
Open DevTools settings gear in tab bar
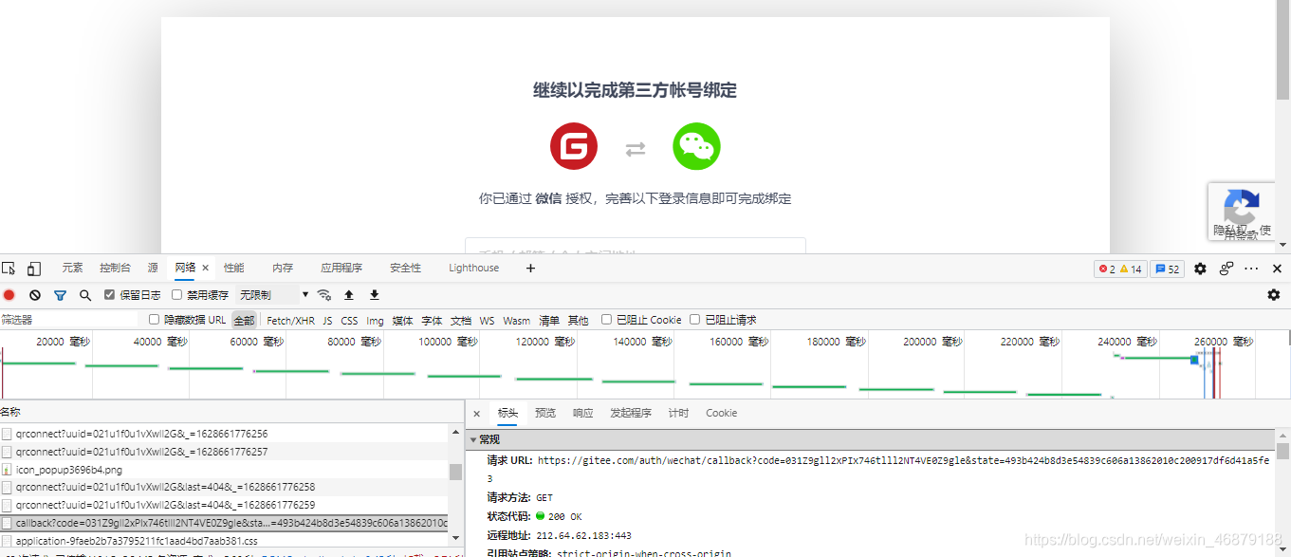1200,269
